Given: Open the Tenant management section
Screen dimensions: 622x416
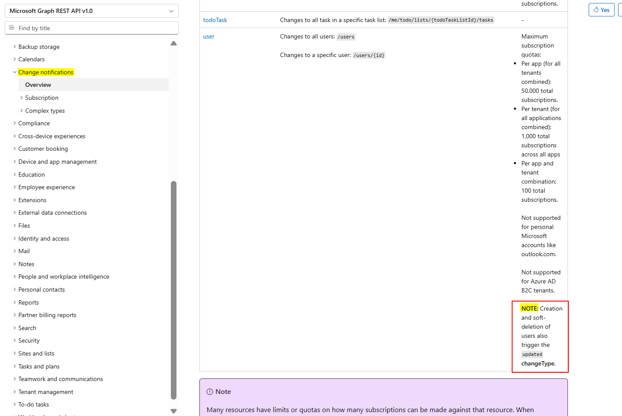Looking at the screenshot, I should pyautogui.click(x=46, y=392).
